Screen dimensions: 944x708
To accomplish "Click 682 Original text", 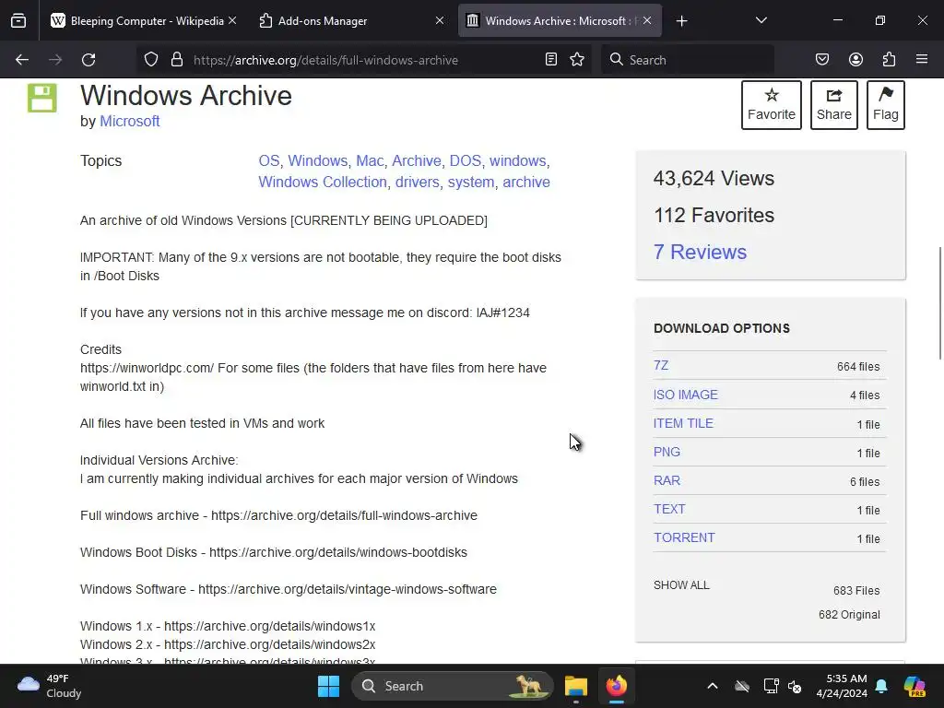I will (849, 615).
